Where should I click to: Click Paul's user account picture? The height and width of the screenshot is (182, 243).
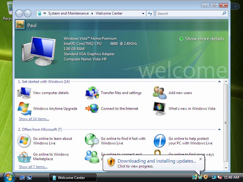20,25
